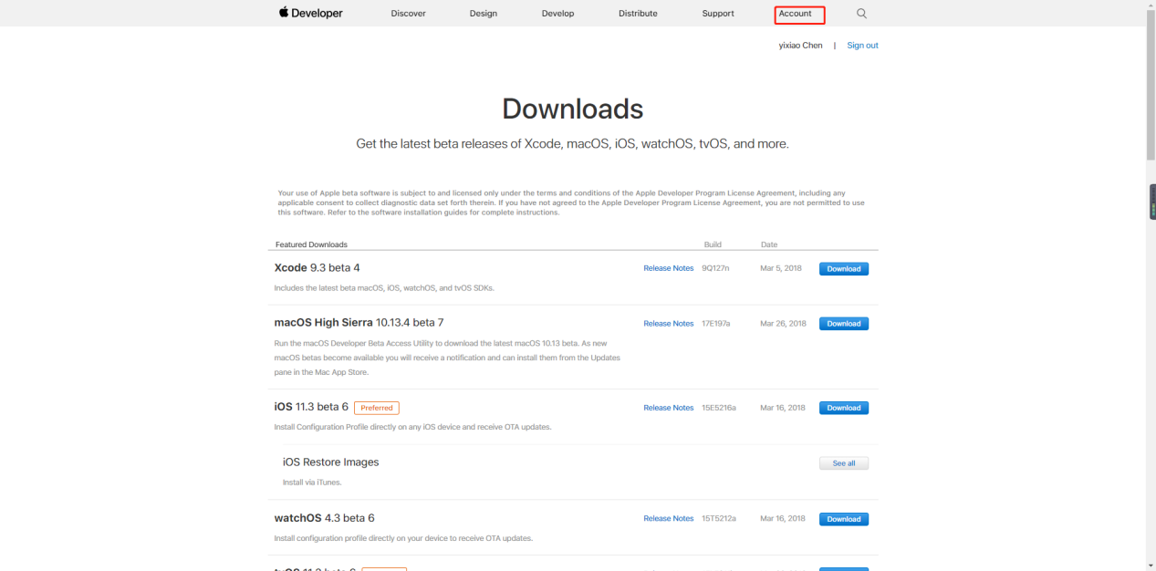This screenshot has width=1156, height=571.
Task: Download iOS 11.3 beta 6
Action: click(844, 408)
